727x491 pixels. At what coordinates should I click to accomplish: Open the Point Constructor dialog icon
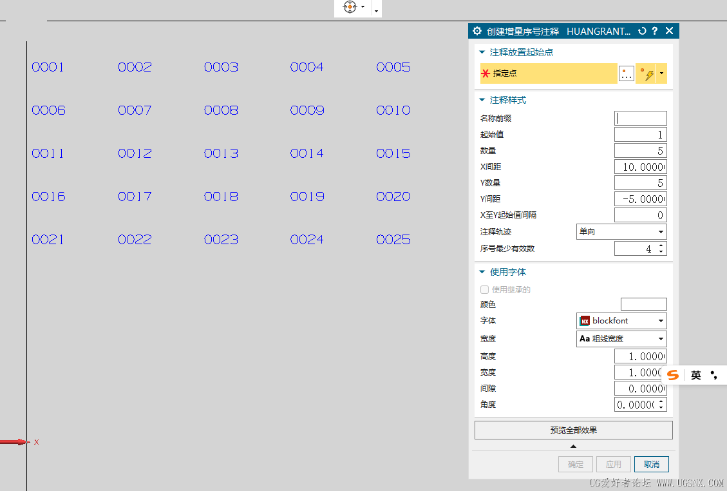point(625,73)
